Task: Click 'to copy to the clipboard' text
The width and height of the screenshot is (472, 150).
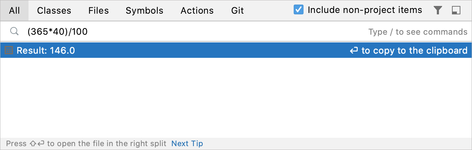Action: [x=414, y=51]
